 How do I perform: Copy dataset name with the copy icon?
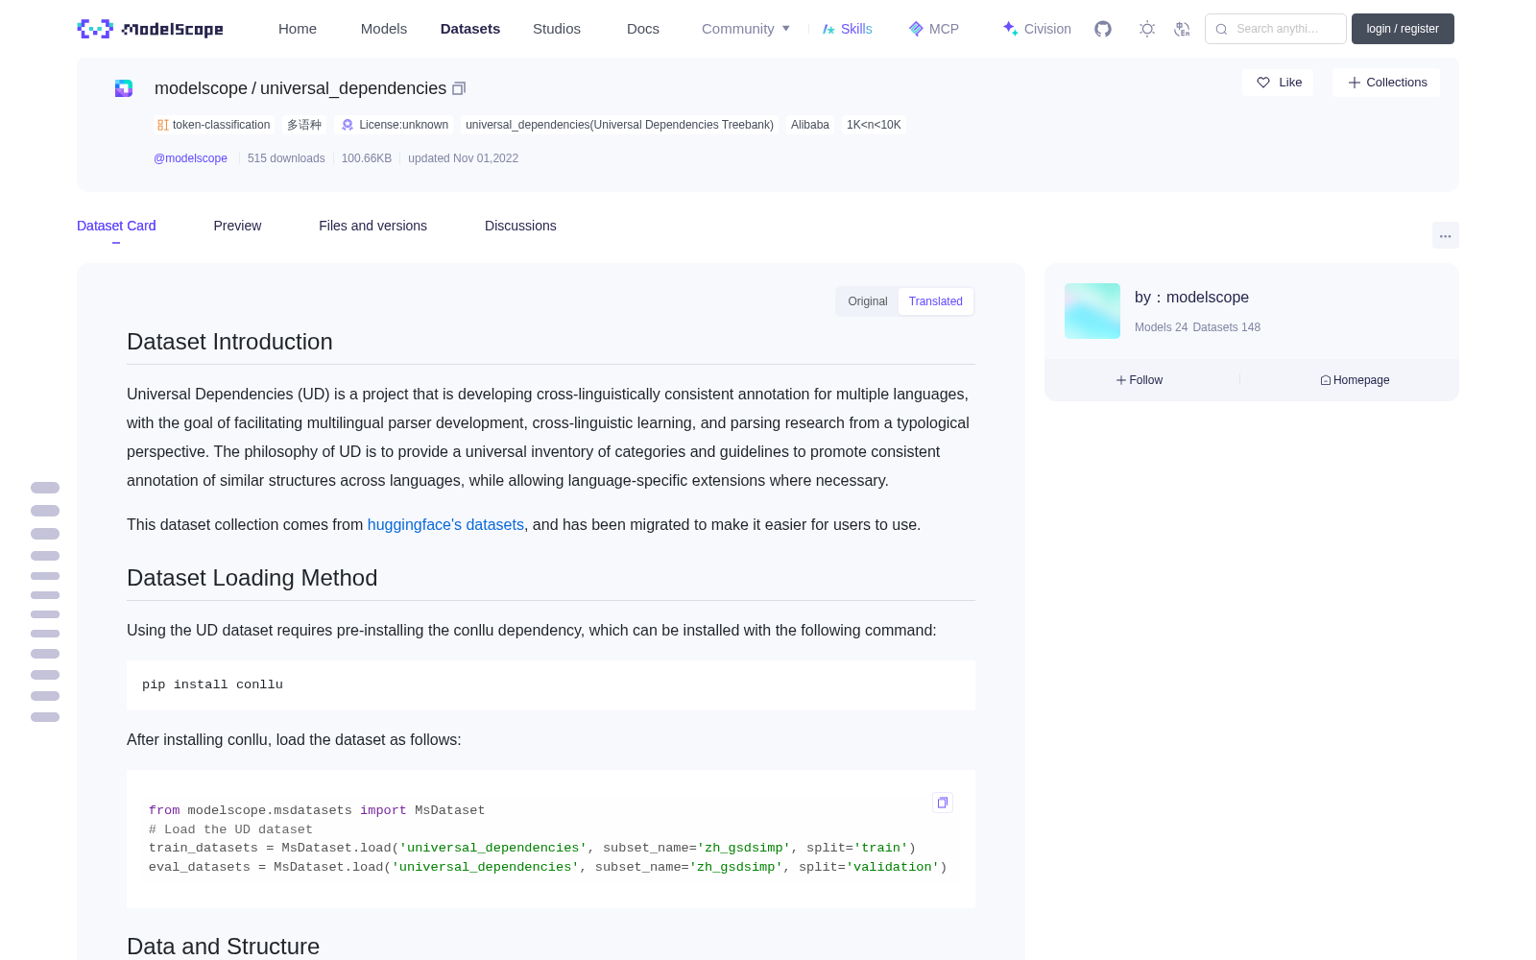pos(459,88)
